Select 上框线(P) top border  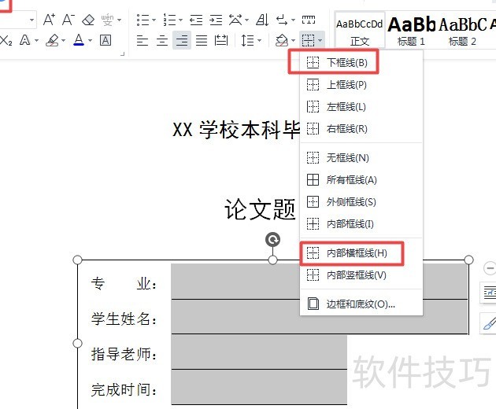coord(361,85)
